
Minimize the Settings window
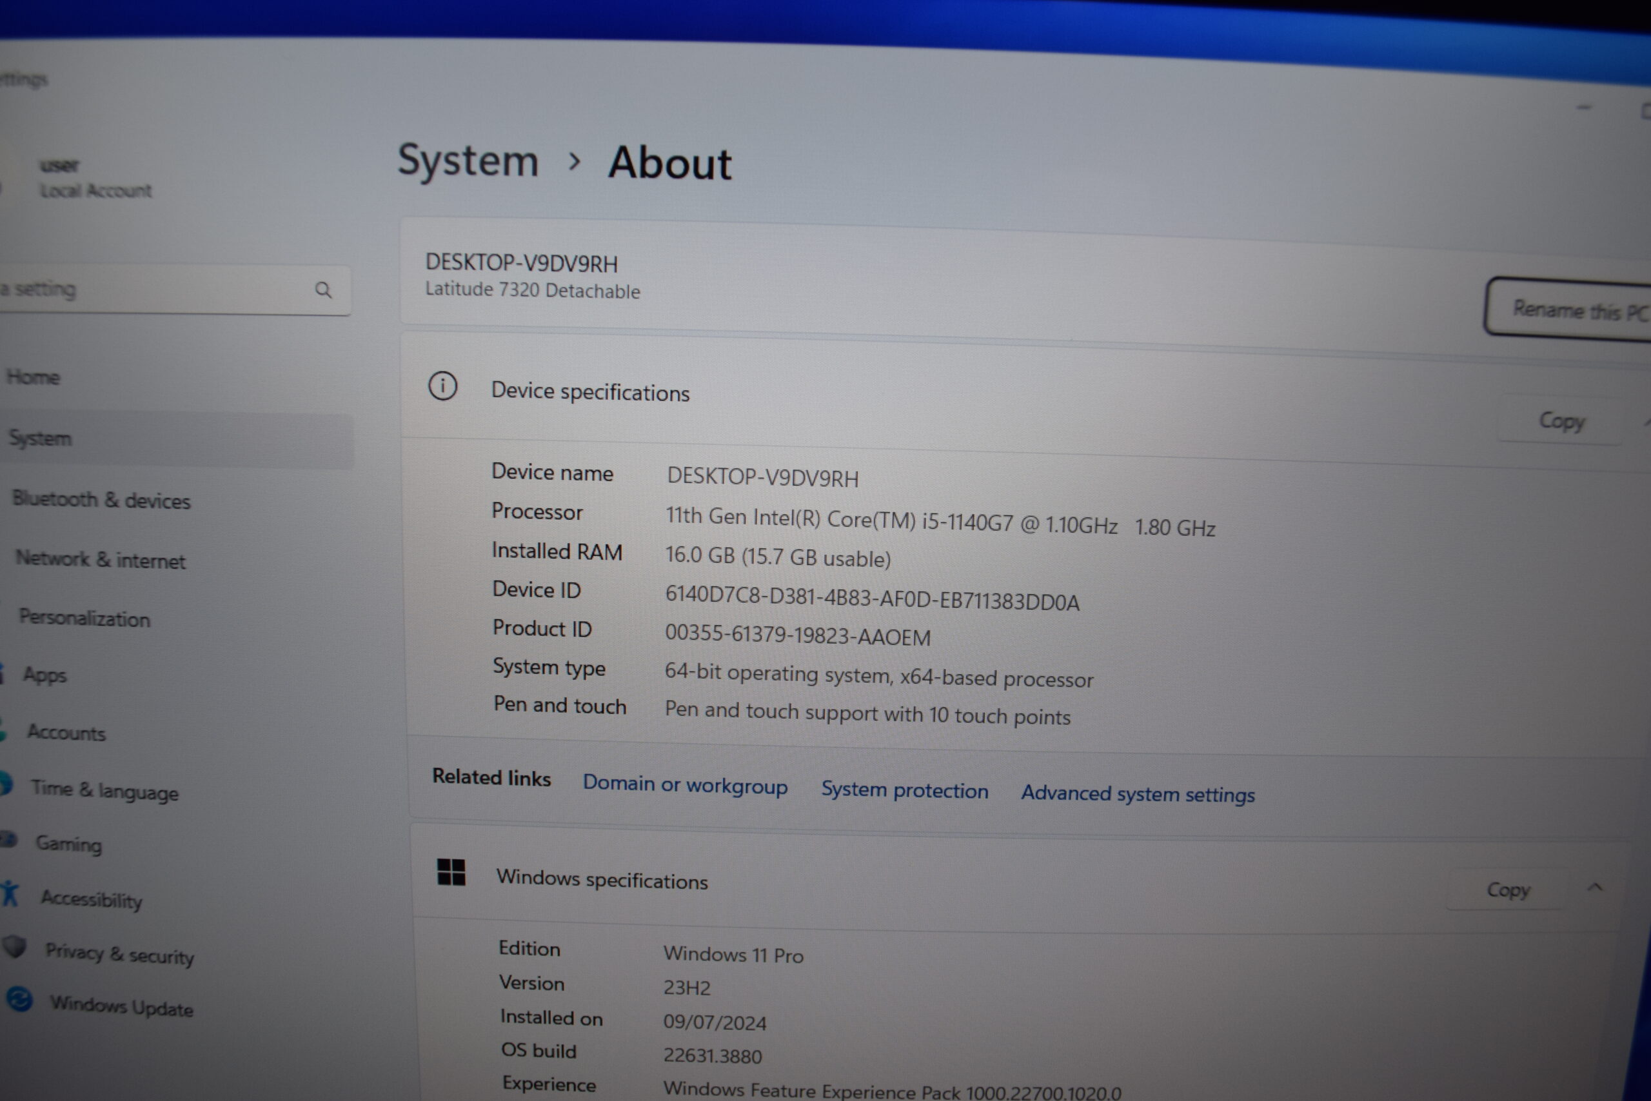tap(1584, 108)
